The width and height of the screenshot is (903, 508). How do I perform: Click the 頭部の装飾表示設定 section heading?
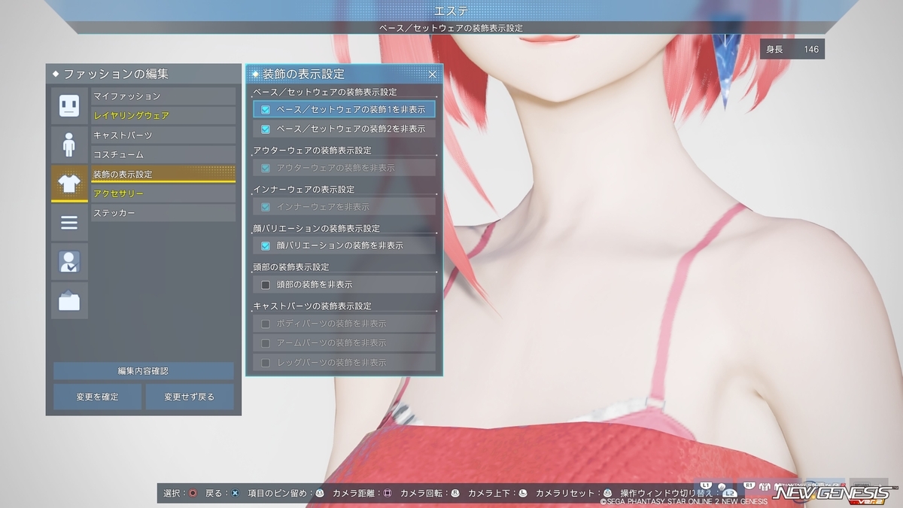(x=291, y=267)
